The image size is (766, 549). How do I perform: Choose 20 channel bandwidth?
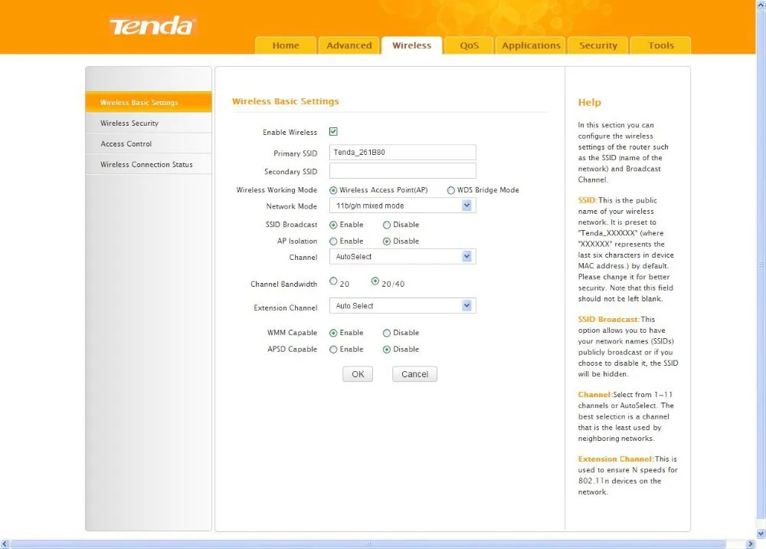(333, 281)
